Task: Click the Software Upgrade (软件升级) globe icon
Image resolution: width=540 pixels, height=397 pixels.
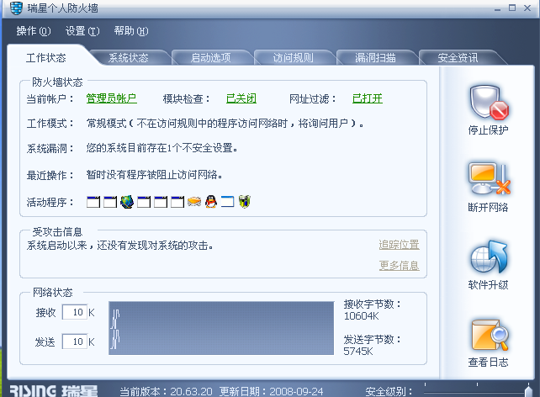Action: tap(489, 257)
